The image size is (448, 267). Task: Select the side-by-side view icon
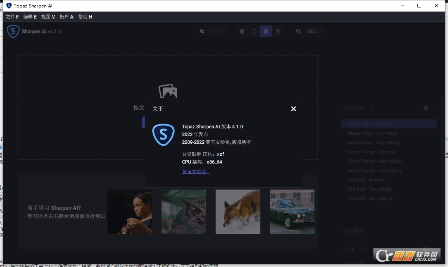pyautogui.click(x=266, y=31)
